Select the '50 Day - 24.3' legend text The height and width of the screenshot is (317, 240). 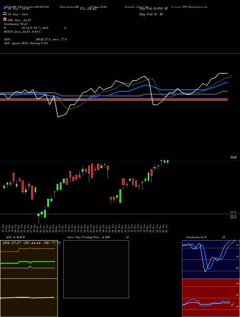pos(18,14)
